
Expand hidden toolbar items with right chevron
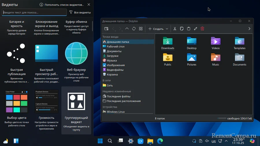(249, 29)
